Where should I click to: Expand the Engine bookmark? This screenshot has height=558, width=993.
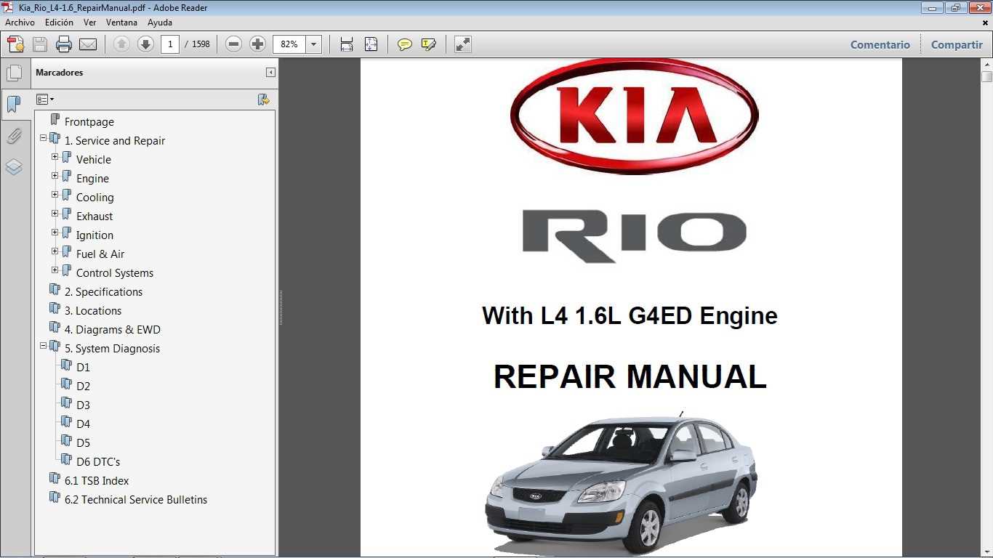click(x=55, y=175)
